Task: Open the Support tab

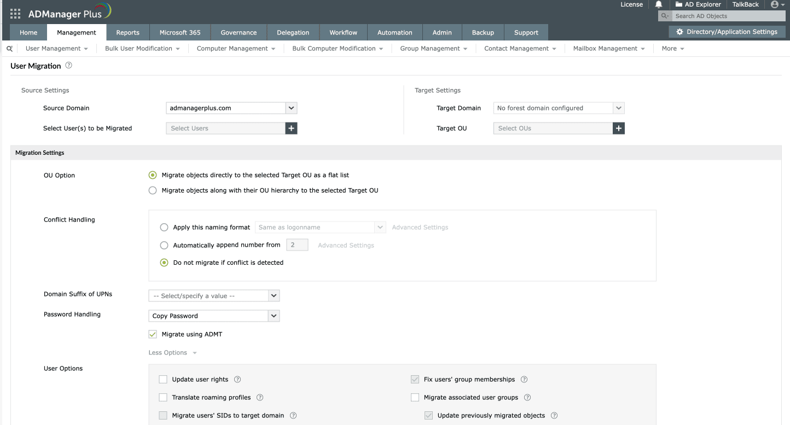Action: pyautogui.click(x=526, y=32)
